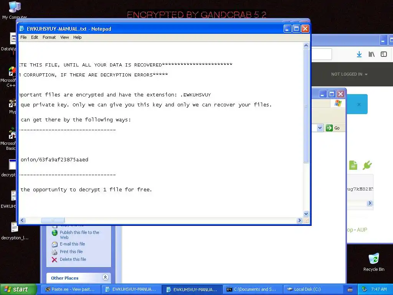Click the tray icon beside the clock
The width and height of the screenshot is (393, 295).
click(x=365, y=289)
